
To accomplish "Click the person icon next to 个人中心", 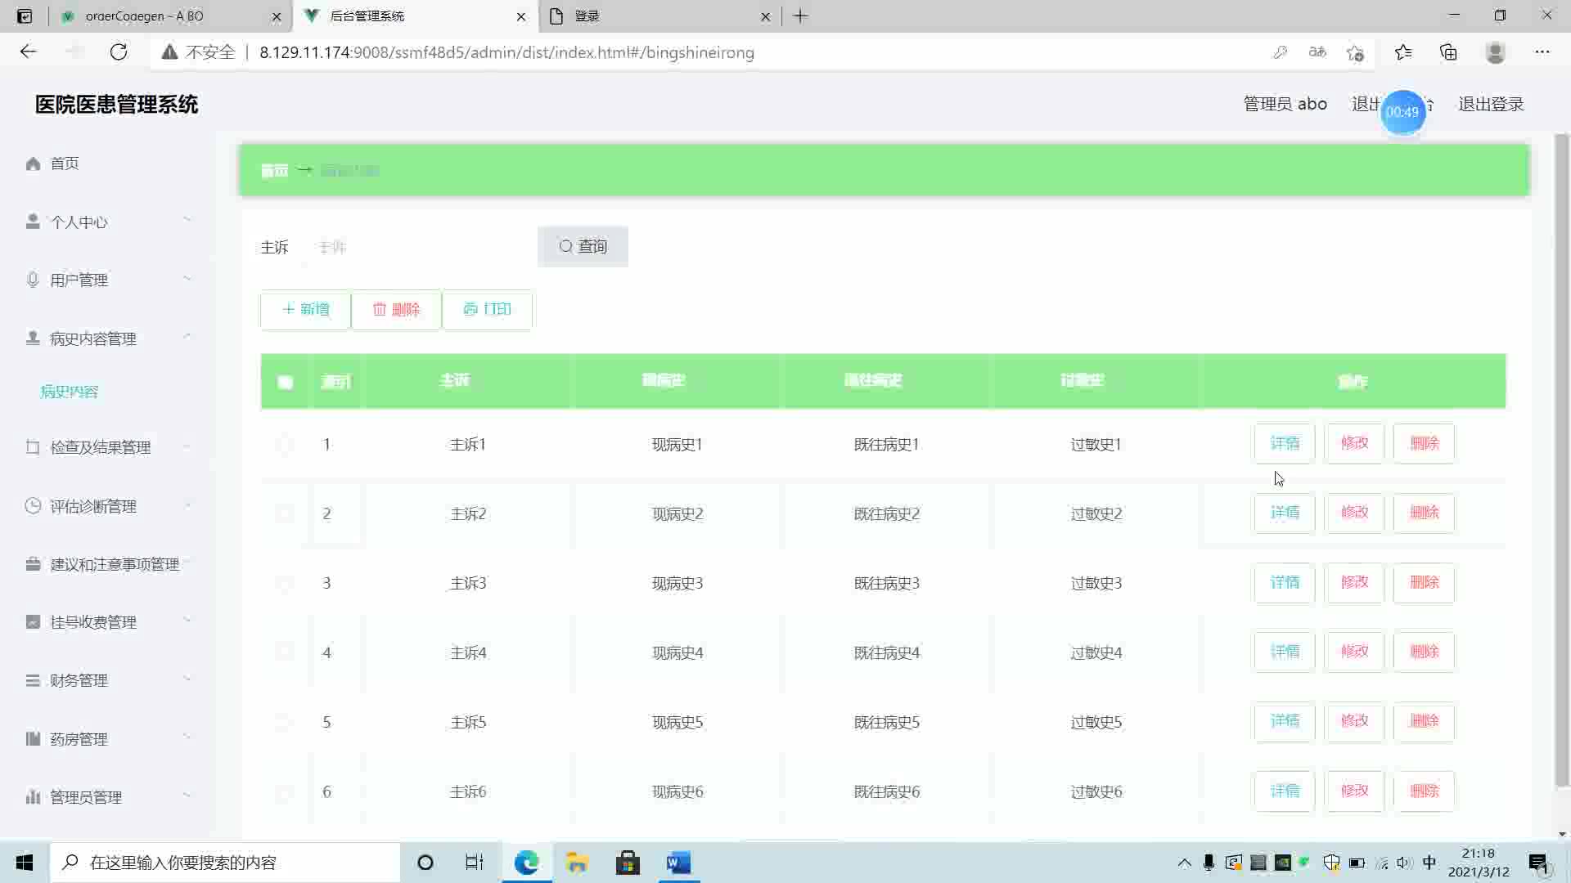I will point(33,222).
